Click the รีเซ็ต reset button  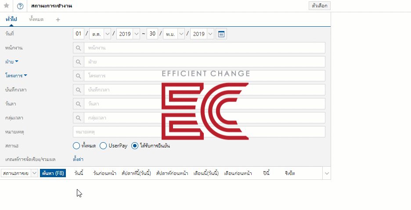coord(290,173)
